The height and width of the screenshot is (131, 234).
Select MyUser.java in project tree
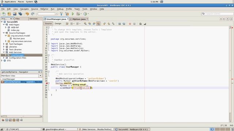tap(19, 39)
